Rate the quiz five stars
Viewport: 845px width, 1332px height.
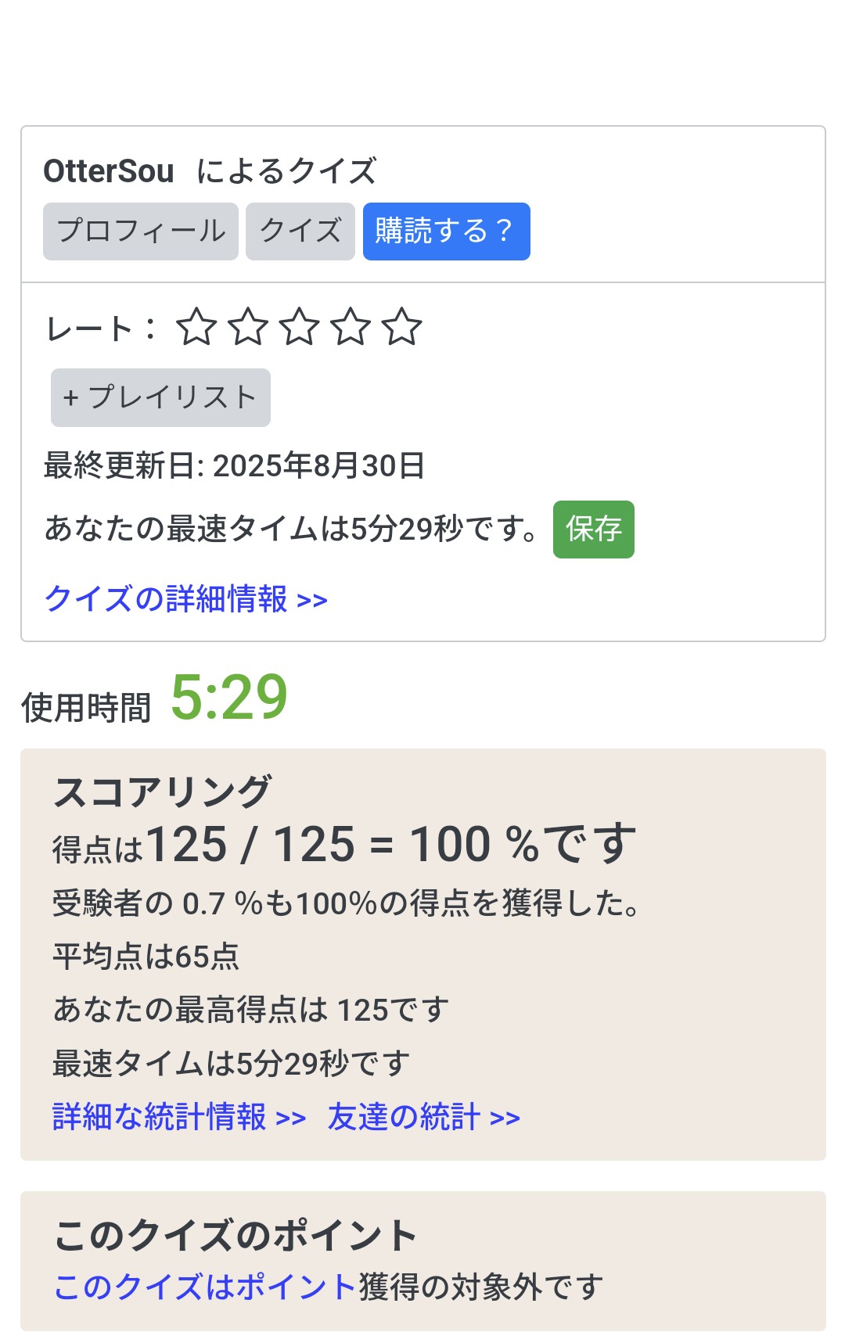pos(402,327)
